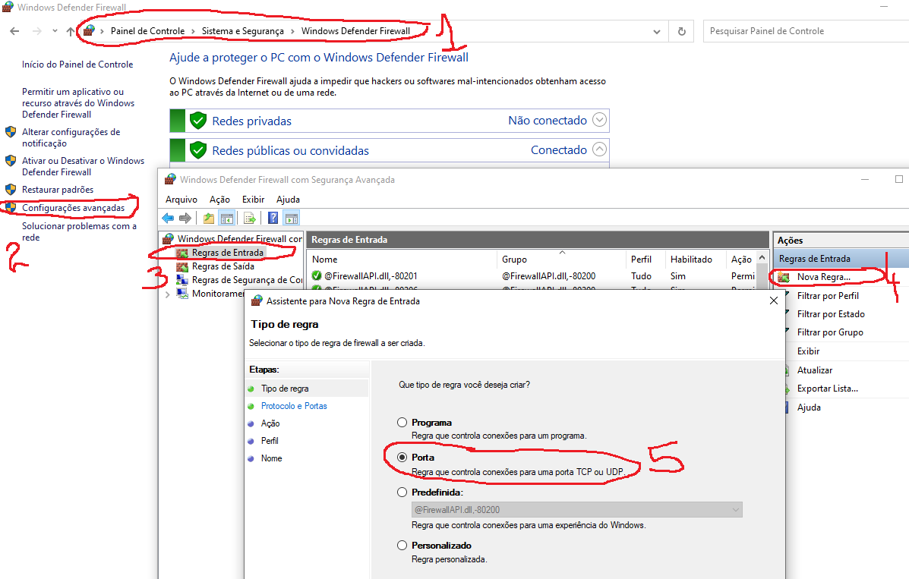Expand the Monitoramento tree node arrow

click(168, 294)
